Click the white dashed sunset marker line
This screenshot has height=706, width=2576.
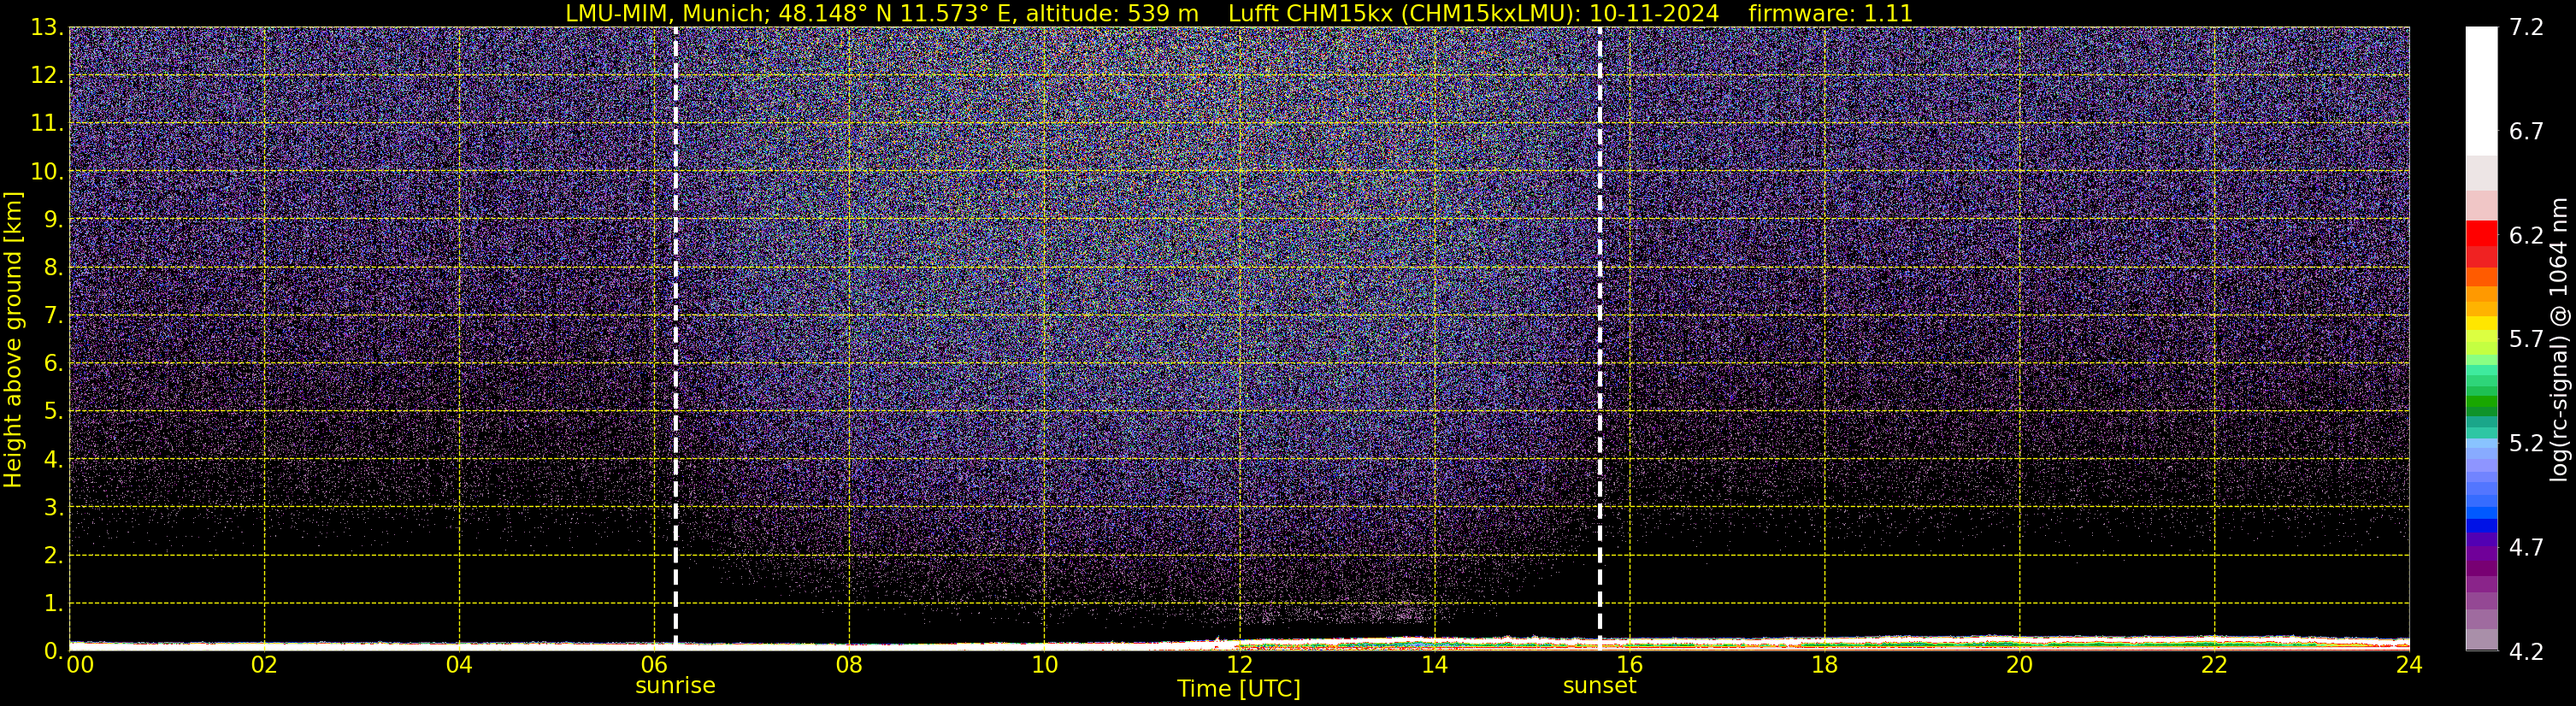[x=1600, y=339]
